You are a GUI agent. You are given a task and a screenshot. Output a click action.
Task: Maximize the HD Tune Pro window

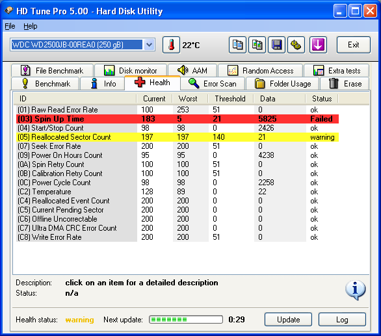(355, 10)
